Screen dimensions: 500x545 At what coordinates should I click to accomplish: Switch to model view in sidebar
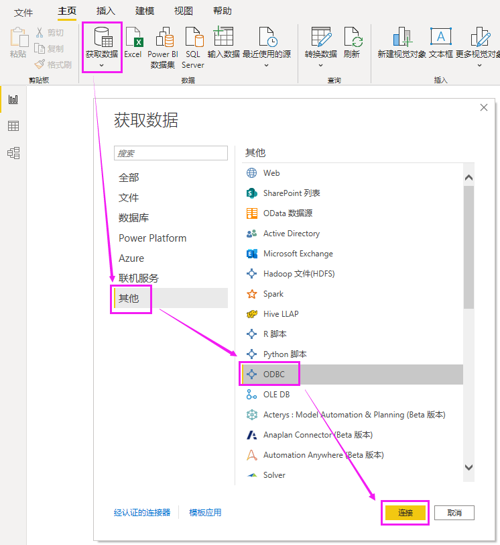(x=13, y=153)
